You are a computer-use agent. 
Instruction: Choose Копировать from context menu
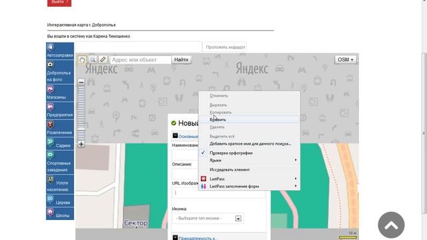click(x=250, y=113)
